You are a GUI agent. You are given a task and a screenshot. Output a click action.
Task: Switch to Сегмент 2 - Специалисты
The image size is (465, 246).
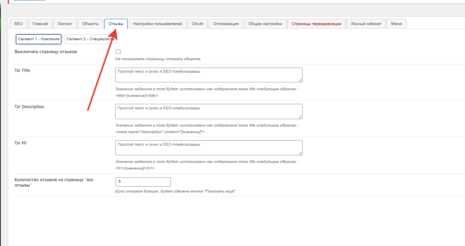(91, 39)
